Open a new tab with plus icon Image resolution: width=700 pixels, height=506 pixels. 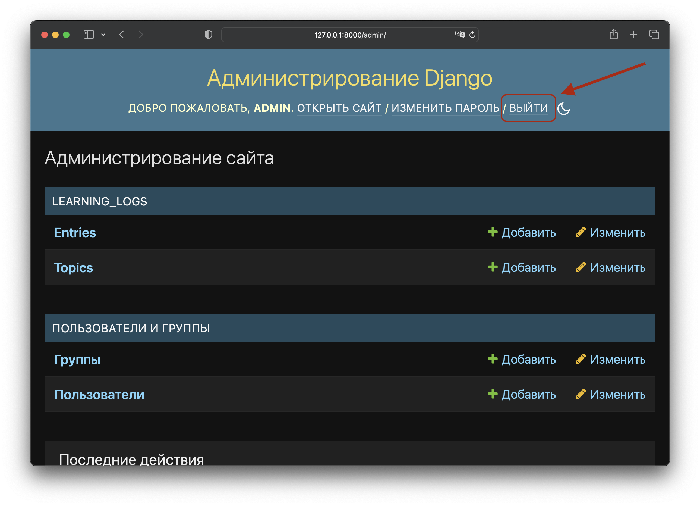(633, 35)
